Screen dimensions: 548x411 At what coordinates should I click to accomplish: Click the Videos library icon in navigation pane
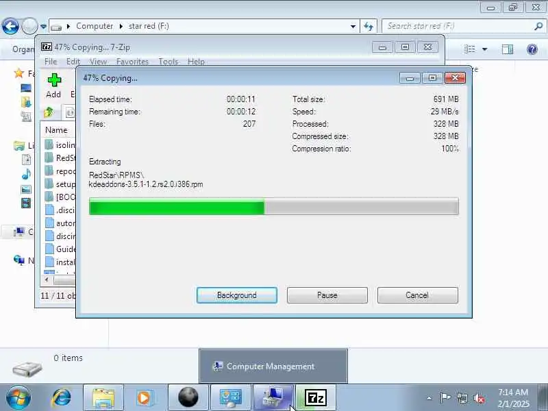click(x=26, y=203)
